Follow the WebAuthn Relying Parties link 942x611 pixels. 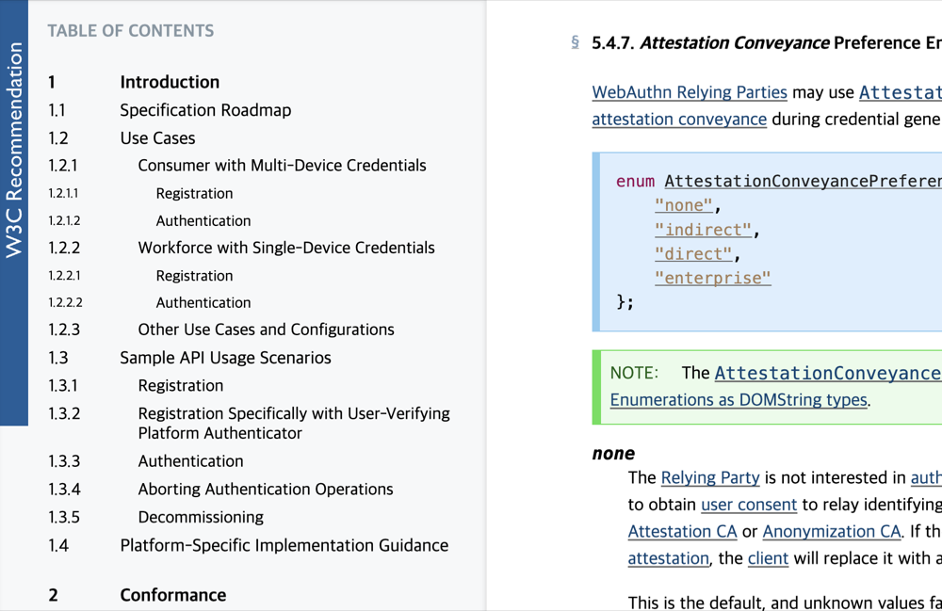[690, 92]
